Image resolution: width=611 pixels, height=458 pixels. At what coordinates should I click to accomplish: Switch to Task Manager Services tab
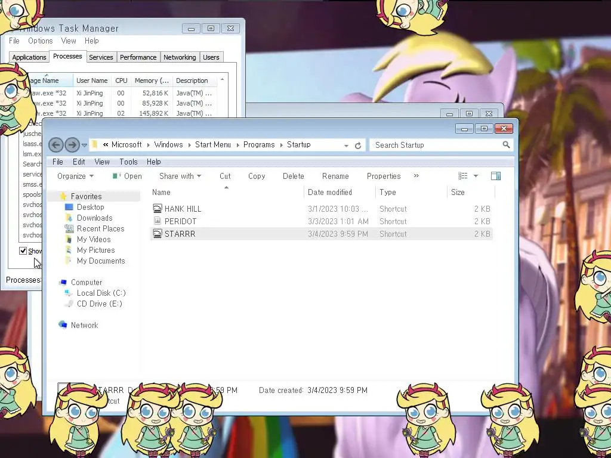click(101, 57)
